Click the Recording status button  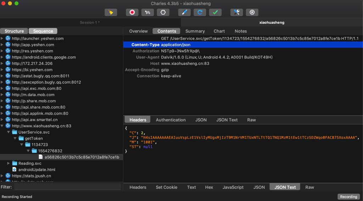(348, 197)
